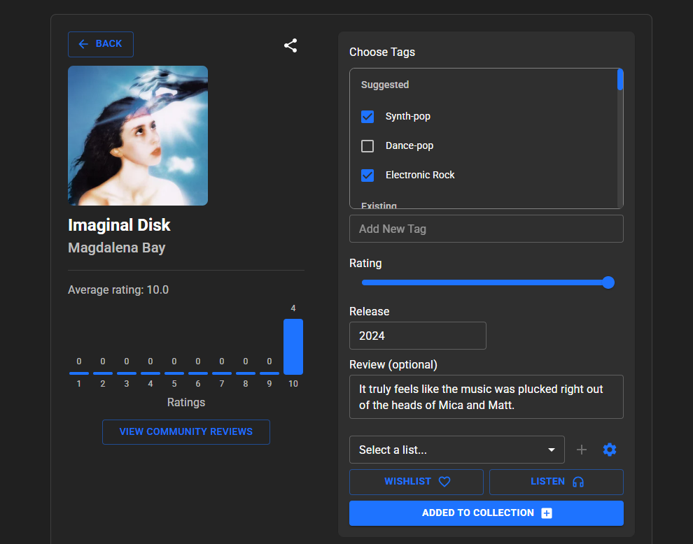Viewport: 693px width, 544px height.
Task: Click the Imaginal Disk album cover
Action: coord(138,136)
